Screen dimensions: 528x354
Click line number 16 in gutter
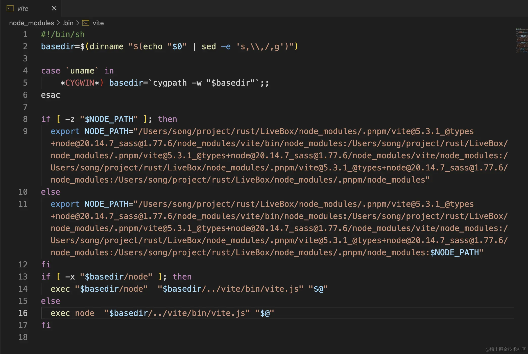(x=23, y=313)
